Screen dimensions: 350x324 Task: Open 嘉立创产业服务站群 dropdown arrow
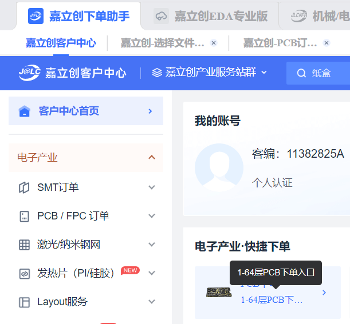click(264, 73)
